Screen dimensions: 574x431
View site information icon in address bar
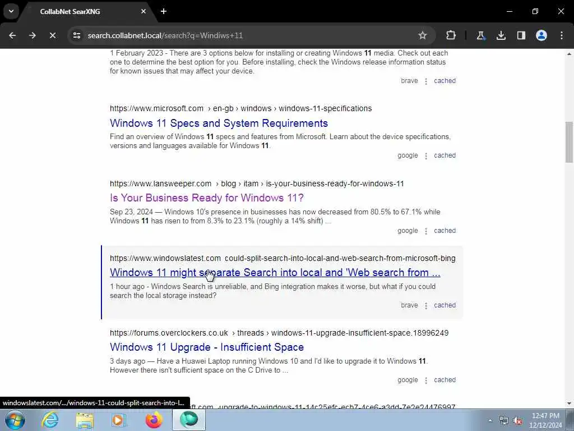(76, 35)
